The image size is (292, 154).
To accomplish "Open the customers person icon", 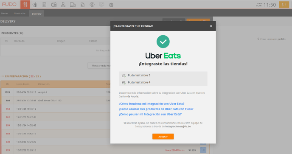I will [x=63, y=5].
